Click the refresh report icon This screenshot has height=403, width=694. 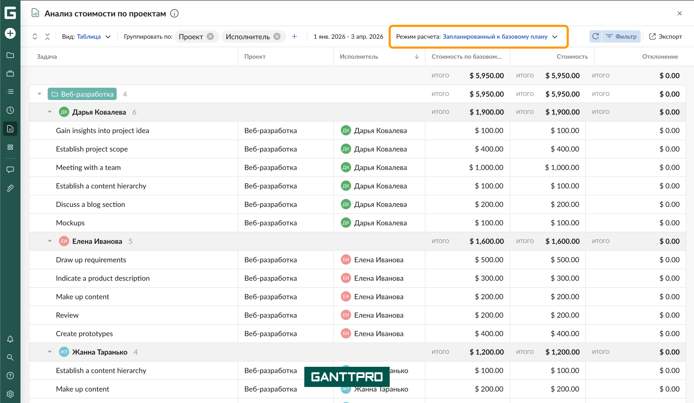pyautogui.click(x=595, y=37)
